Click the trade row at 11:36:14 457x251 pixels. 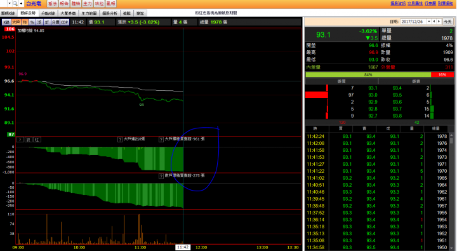tap(377, 220)
